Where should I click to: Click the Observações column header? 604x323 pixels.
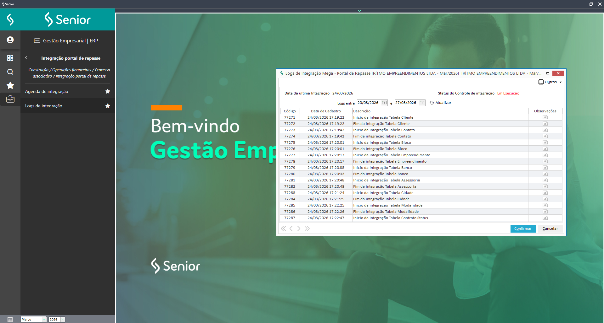click(x=545, y=111)
